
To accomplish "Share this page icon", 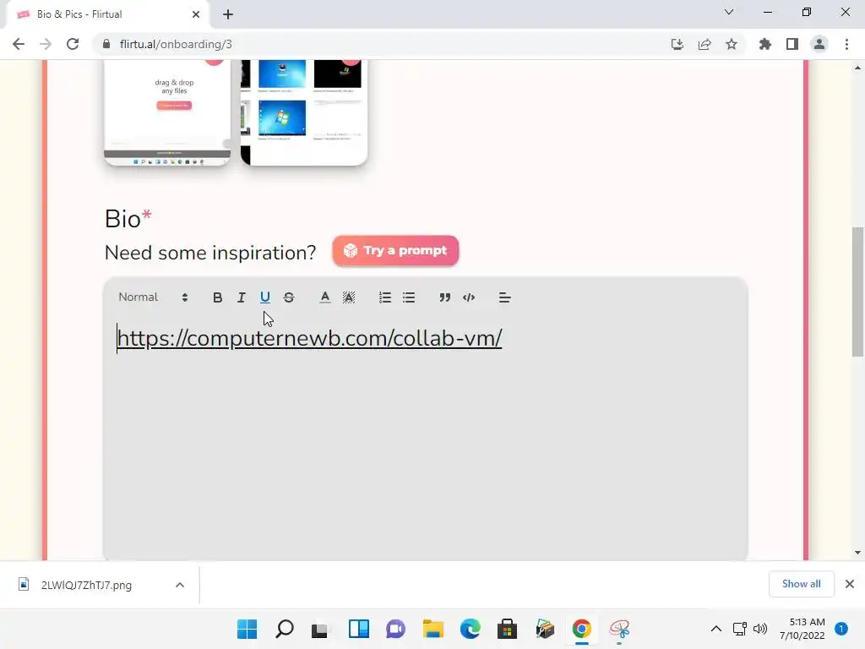I will pos(705,44).
